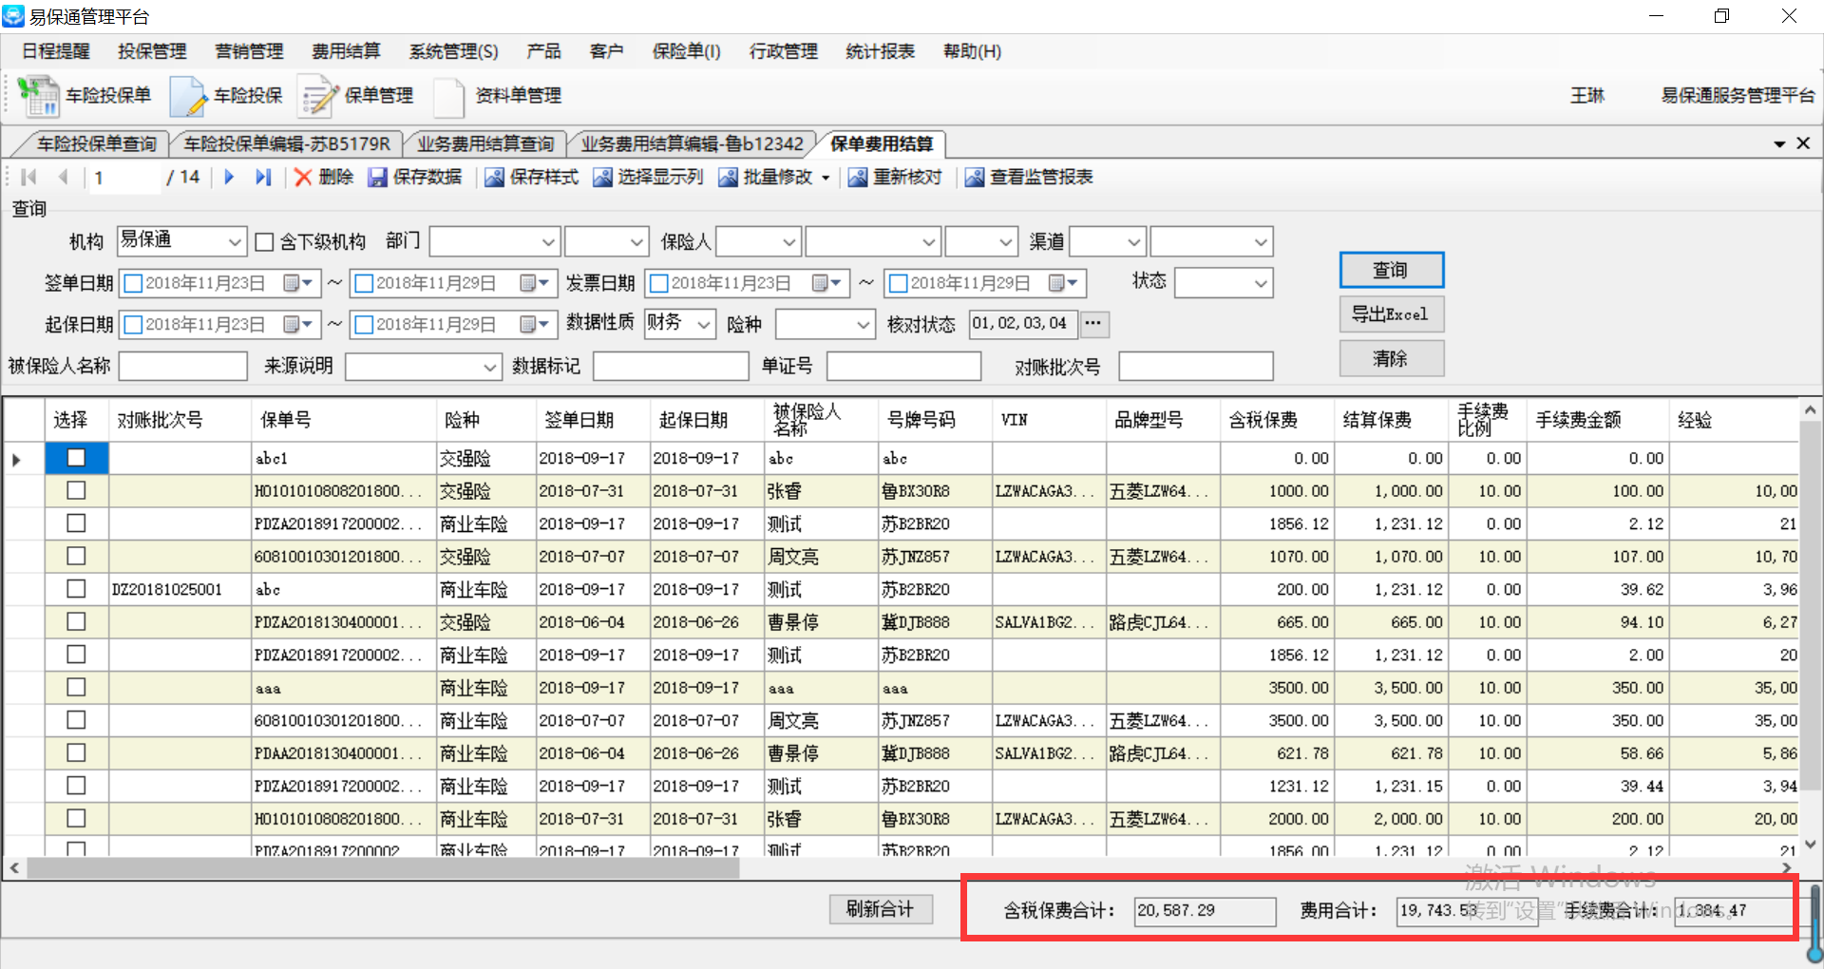The height and width of the screenshot is (969, 1824).
Task: Click the red X 删除 icon
Action: click(x=303, y=178)
